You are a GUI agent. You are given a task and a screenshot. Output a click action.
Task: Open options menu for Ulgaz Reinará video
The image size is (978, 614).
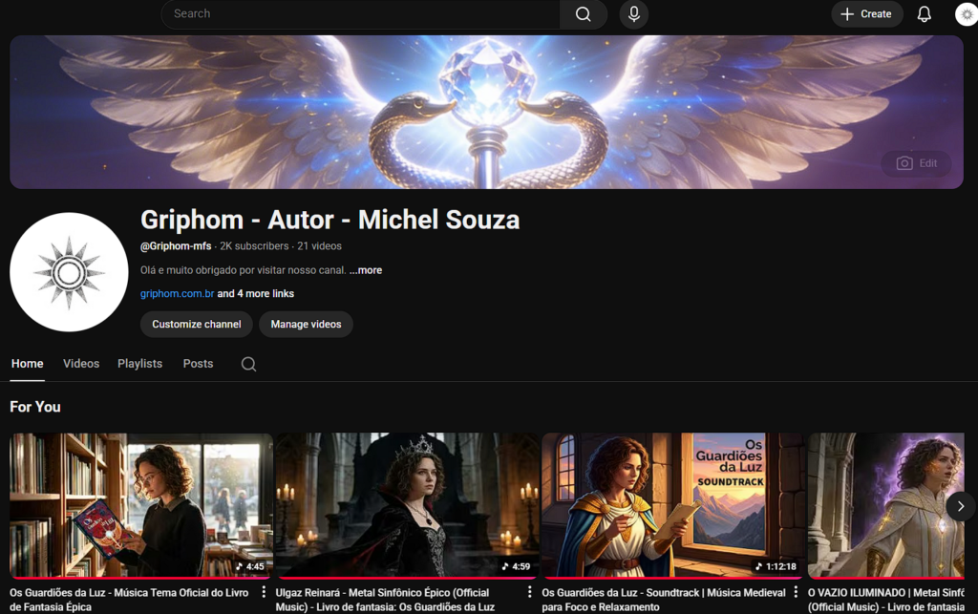[529, 592]
